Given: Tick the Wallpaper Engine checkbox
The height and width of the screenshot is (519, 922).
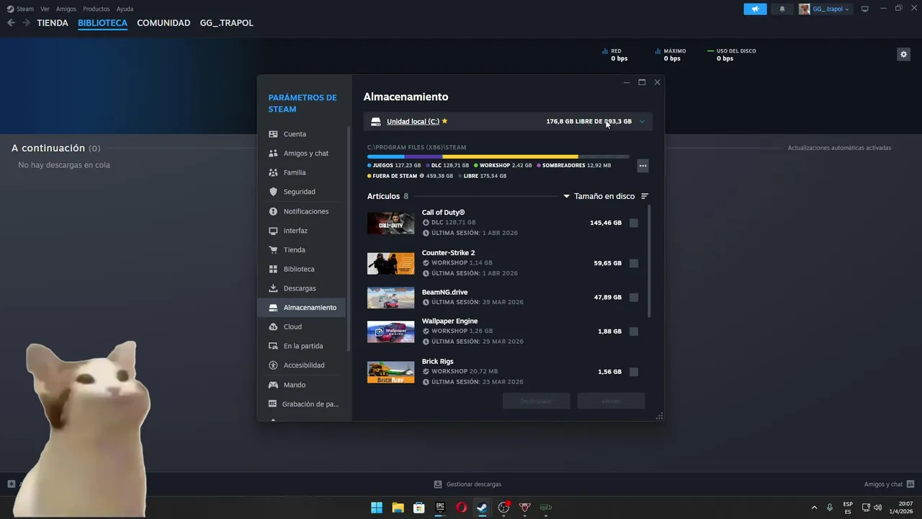Looking at the screenshot, I should tap(634, 332).
